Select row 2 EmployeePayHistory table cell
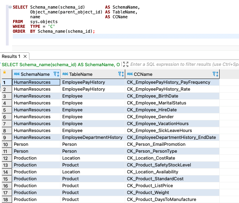 [93, 89]
